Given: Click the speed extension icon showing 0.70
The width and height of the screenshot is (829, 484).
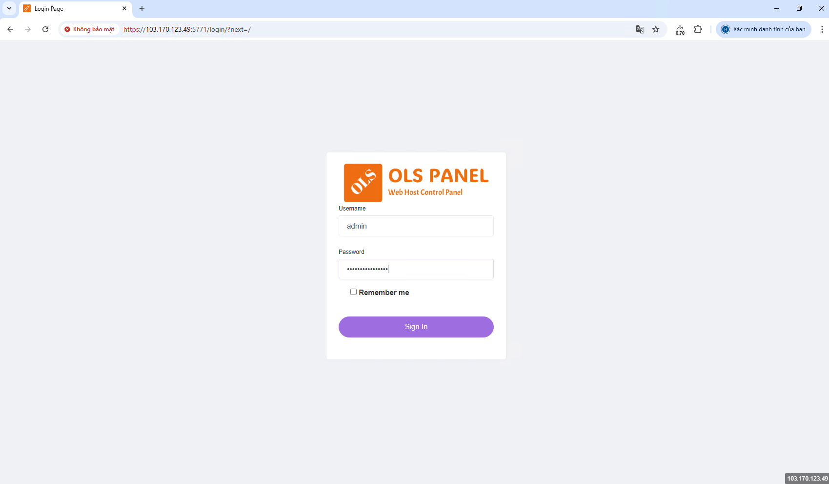Looking at the screenshot, I should (680, 30).
